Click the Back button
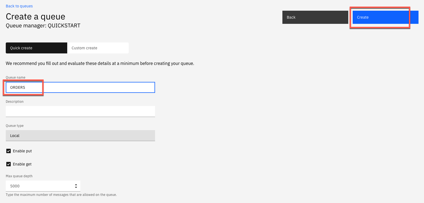The height and width of the screenshot is (203, 424). click(x=315, y=17)
